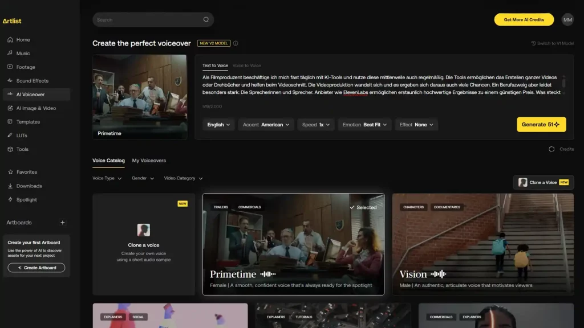The width and height of the screenshot is (584, 328).
Task: Open Sound Effects in the sidebar
Action: 32,81
